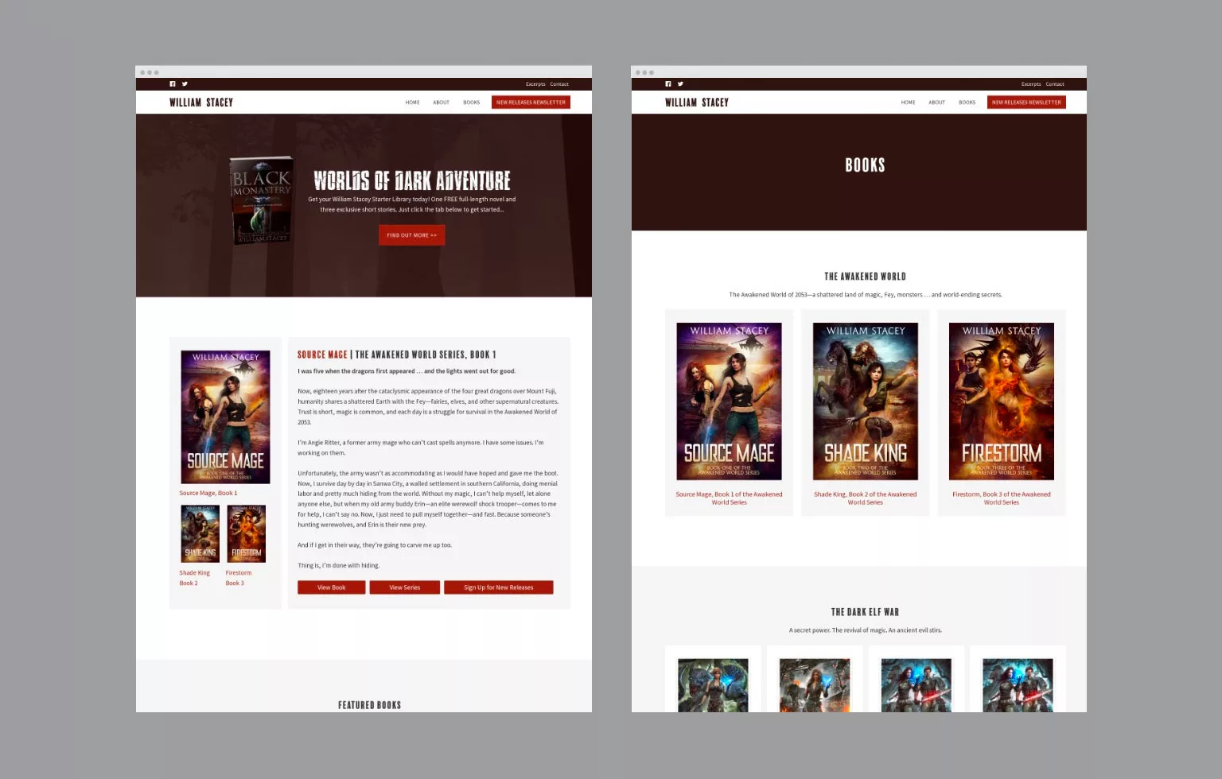Click large Source Mage cover in left window
The width and height of the screenshot is (1222, 779).
tap(225, 417)
